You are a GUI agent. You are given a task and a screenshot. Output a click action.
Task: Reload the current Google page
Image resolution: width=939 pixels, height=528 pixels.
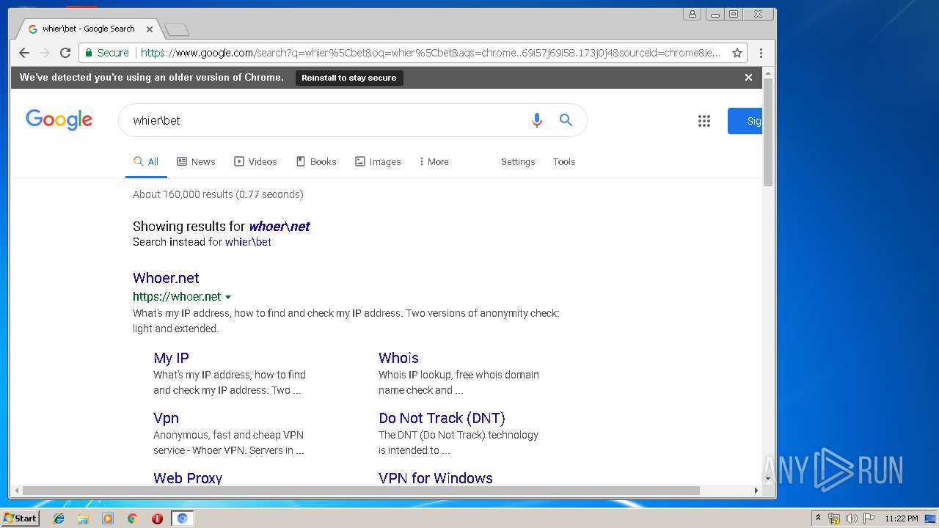[x=65, y=53]
